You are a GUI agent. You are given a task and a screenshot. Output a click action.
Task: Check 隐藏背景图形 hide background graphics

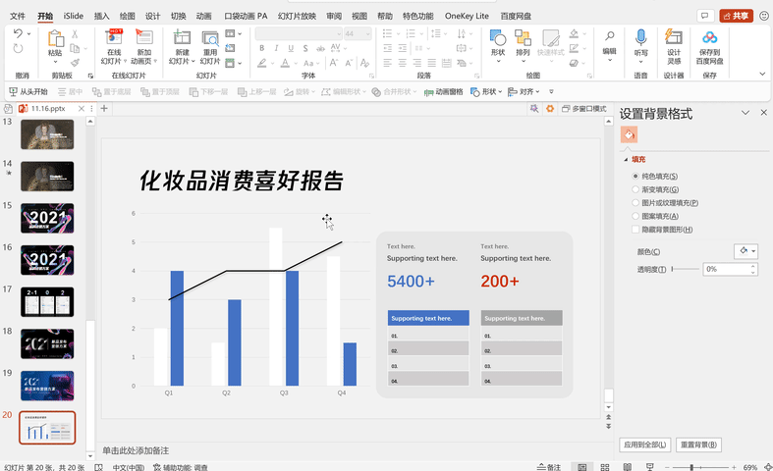(635, 229)
